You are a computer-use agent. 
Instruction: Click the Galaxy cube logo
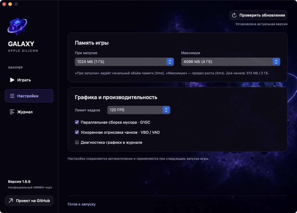click(x=17, y=26)
